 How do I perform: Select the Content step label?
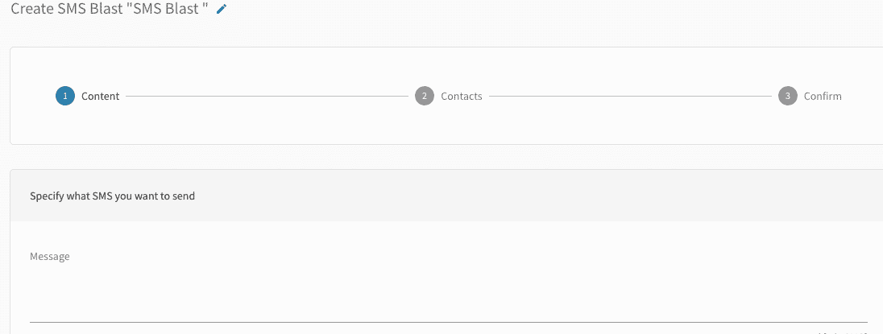click(x=100, y=97)
